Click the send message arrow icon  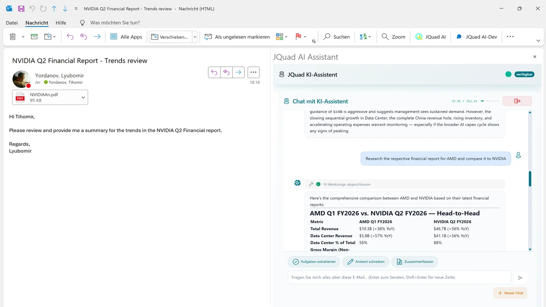click(x=520, y=277)
